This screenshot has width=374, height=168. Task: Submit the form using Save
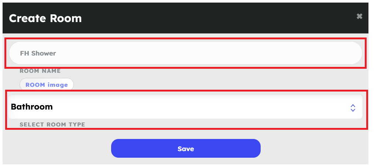[x=186, y=149]
